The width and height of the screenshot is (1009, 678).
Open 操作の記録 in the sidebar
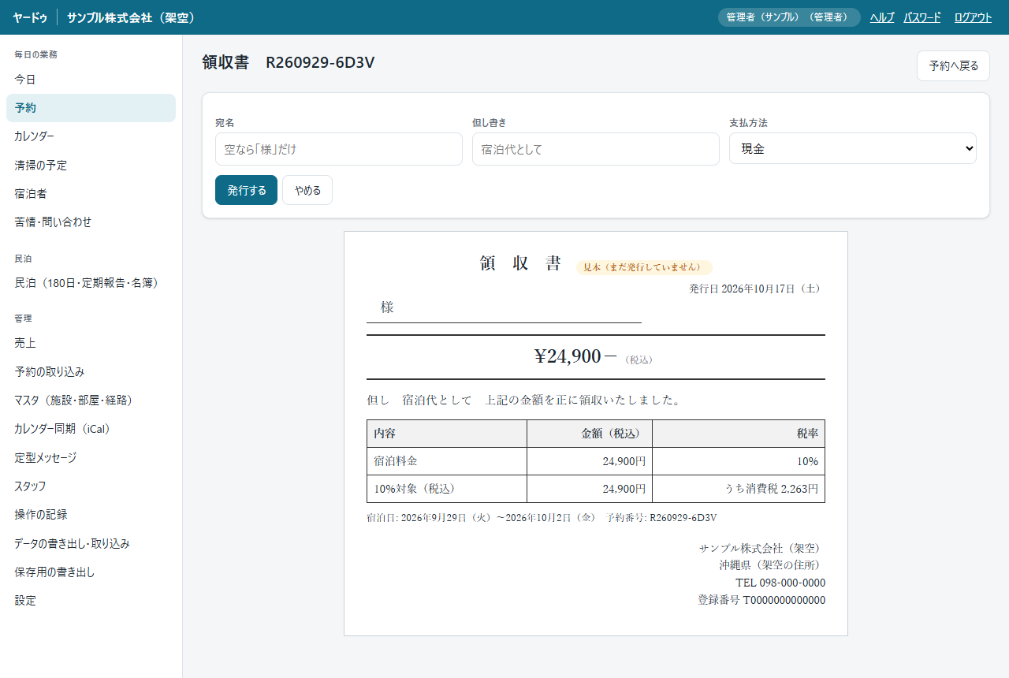(x=91, y=515)
